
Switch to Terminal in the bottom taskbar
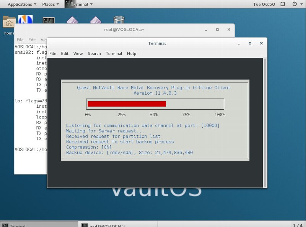[x=39, y=224]
